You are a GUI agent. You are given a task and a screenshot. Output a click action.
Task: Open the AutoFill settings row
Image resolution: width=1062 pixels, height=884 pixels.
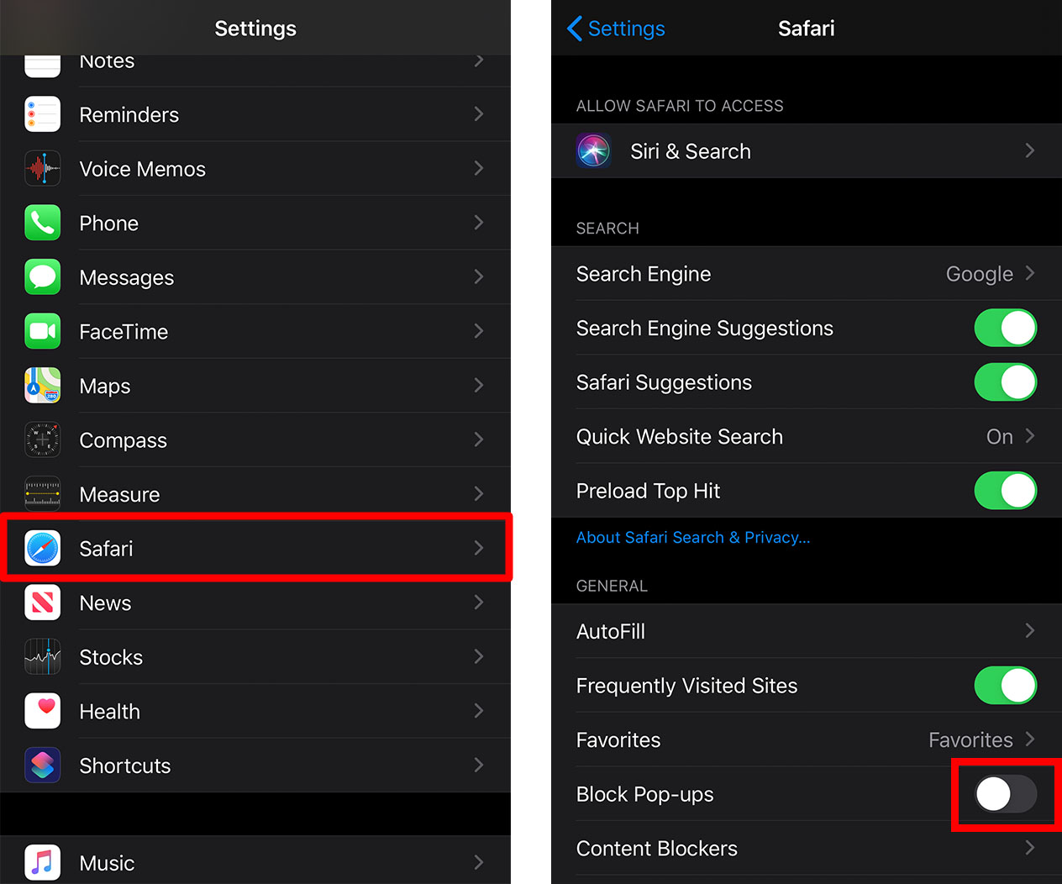click(805, 631)
